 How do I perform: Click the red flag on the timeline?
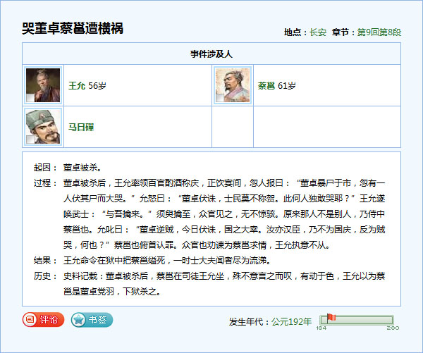(x=331, y=318)
